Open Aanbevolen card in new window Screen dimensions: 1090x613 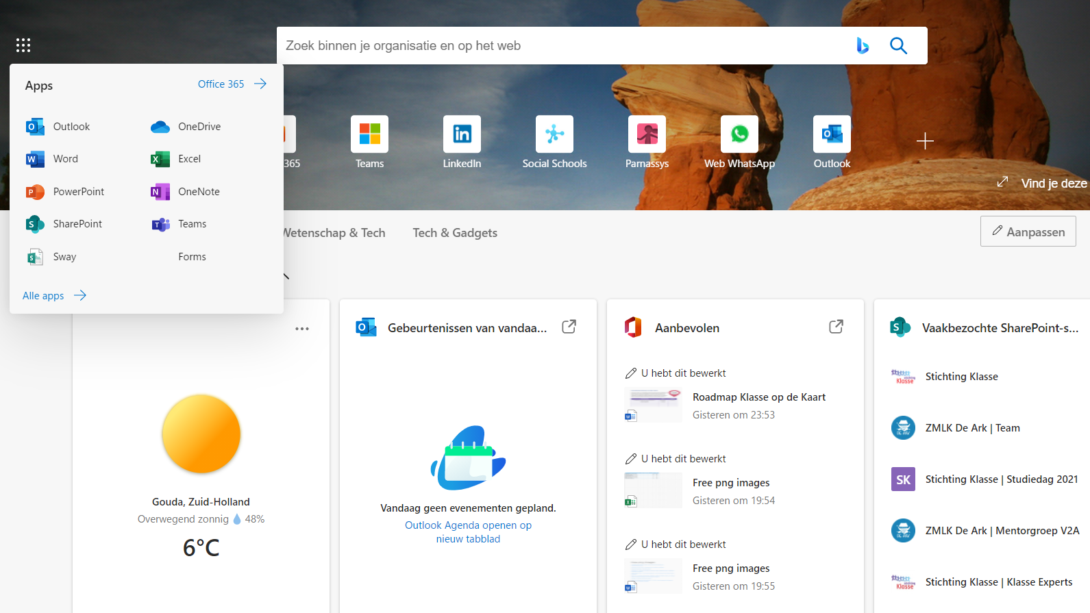tap(836, 327)
